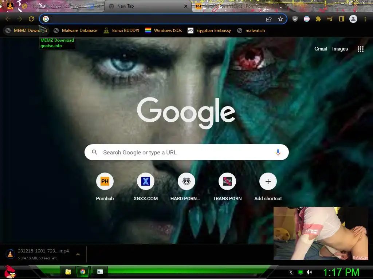The height and width of the screenshot is (279, 373).
Task: Click the Google icon in address bar
Action: pos(46,19)
